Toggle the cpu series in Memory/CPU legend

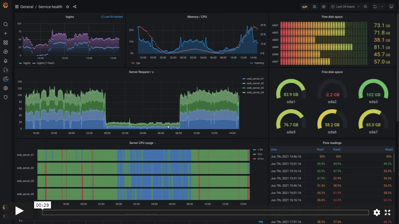[x=145, y=63]
